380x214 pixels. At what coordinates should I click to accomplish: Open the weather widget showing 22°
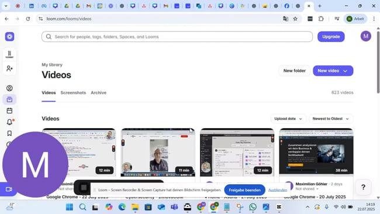coord(10,207)
